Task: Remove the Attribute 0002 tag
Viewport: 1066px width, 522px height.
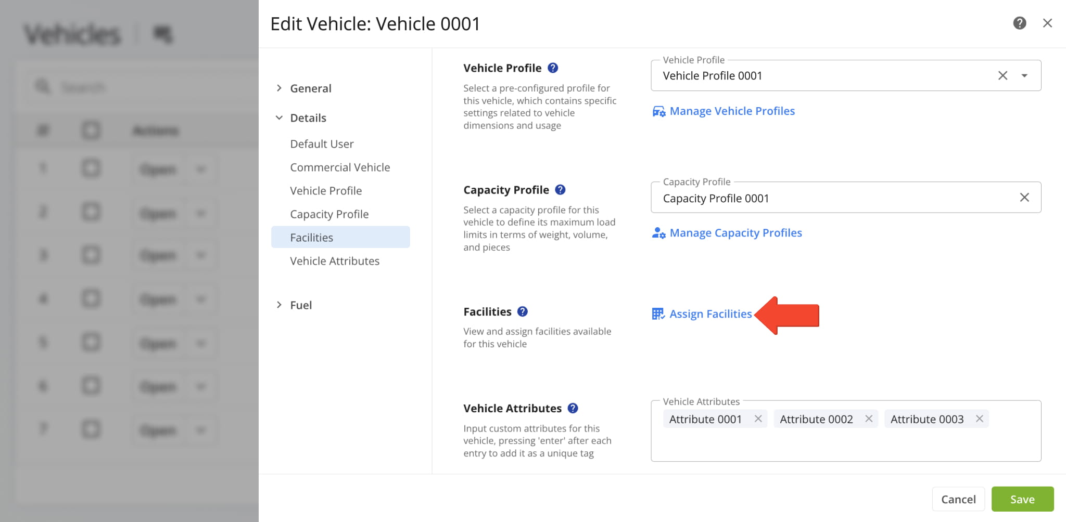Action: tap(869, 419)
